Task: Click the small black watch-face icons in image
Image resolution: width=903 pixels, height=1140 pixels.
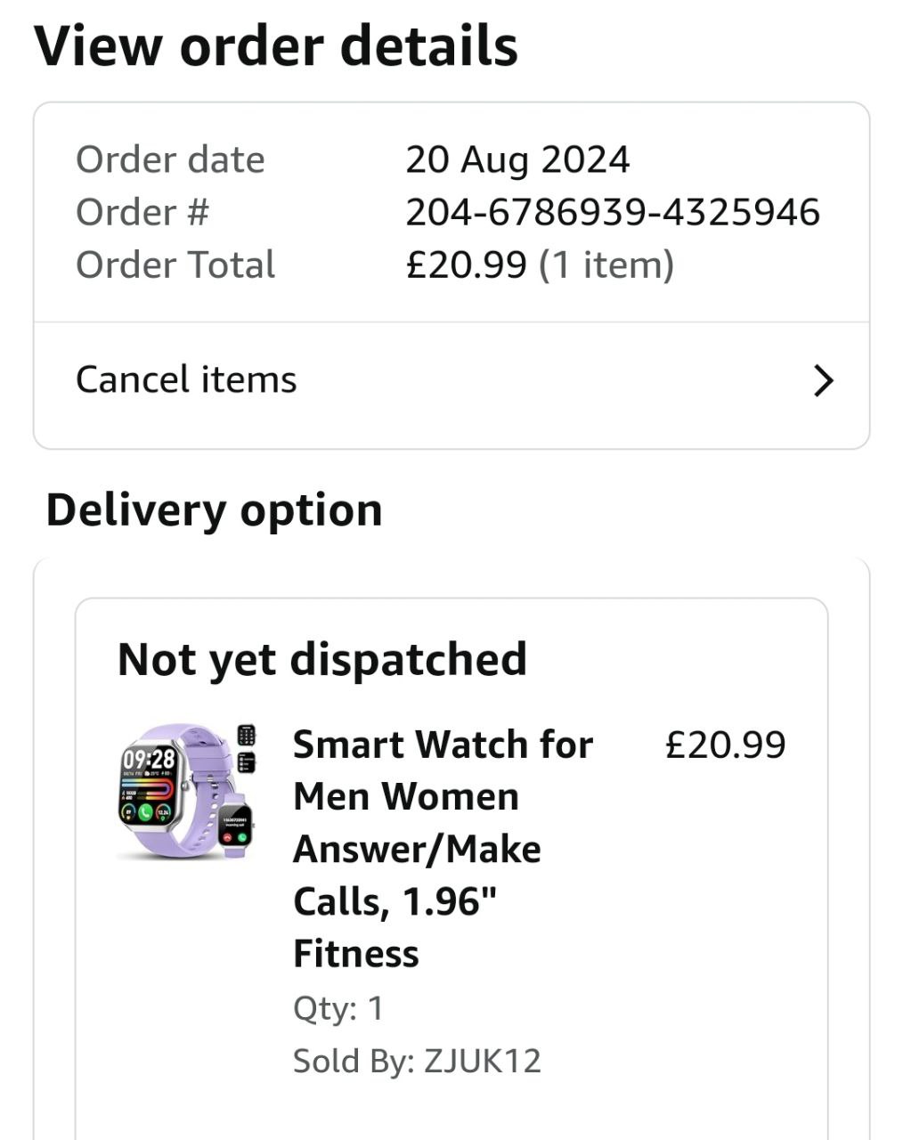Action: pyautogui.click(x=247, y=748)
